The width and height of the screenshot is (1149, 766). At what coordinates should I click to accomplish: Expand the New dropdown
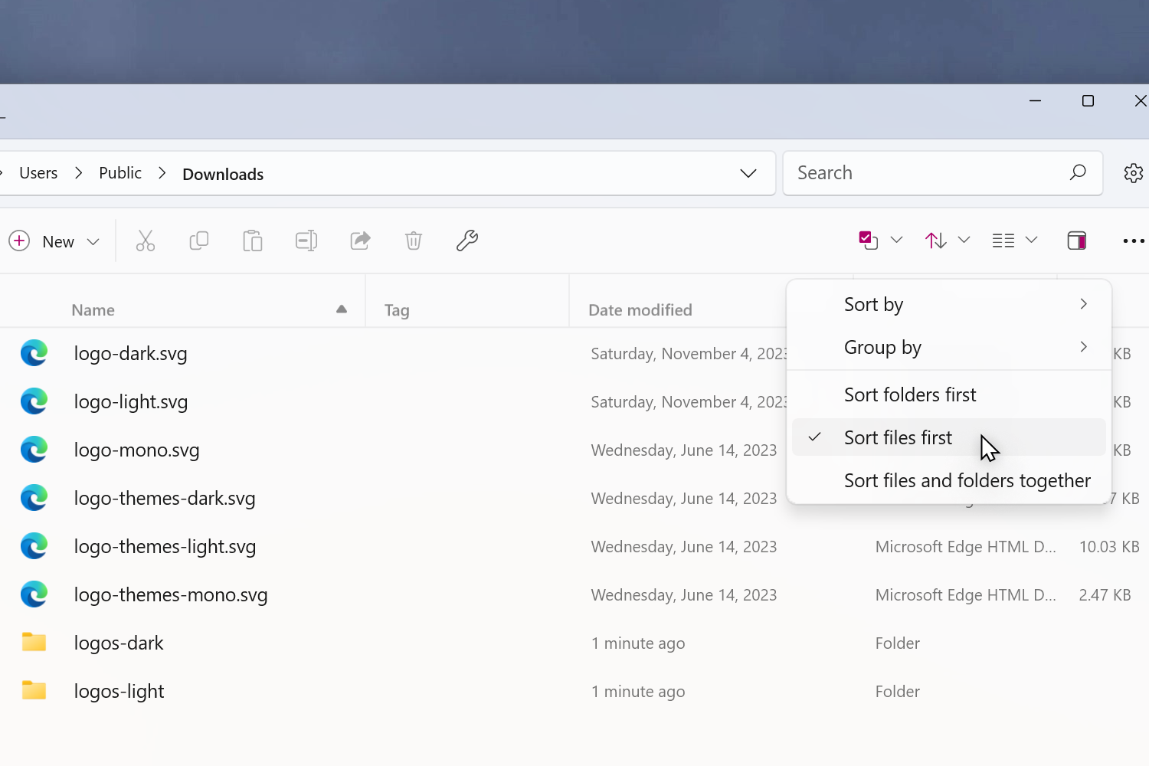93,241
